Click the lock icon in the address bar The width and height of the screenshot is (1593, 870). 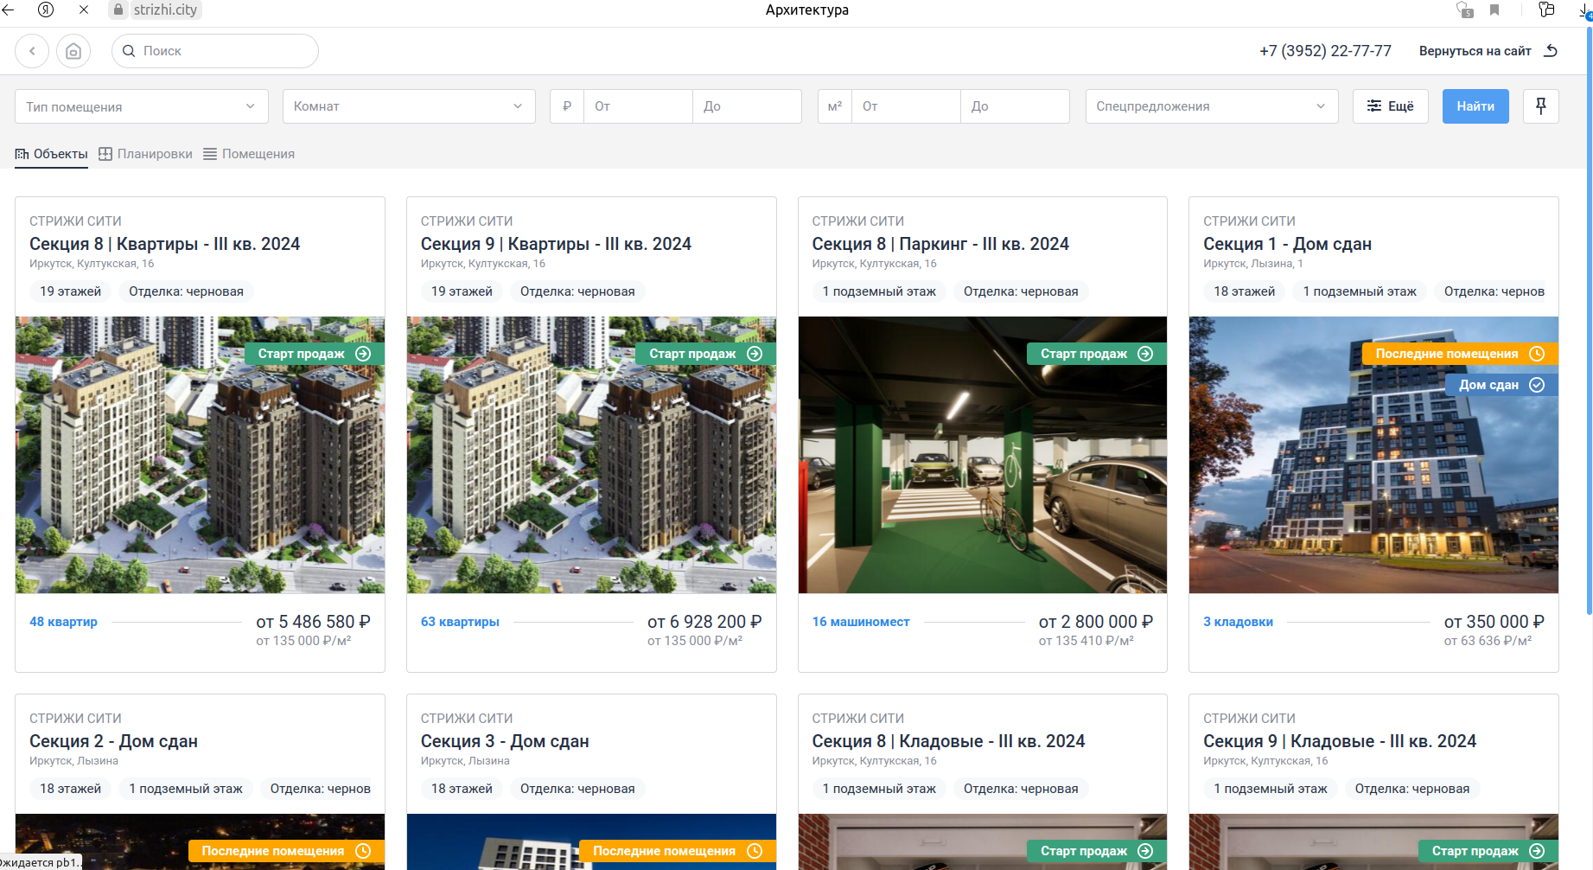pos(118,10)
